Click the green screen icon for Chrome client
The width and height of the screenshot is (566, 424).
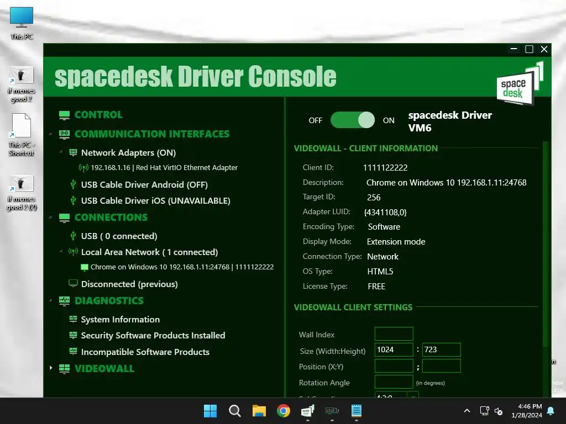(85, 267)
